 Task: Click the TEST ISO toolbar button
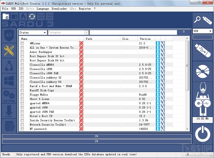pyautogui.click(x=41, y=17)
